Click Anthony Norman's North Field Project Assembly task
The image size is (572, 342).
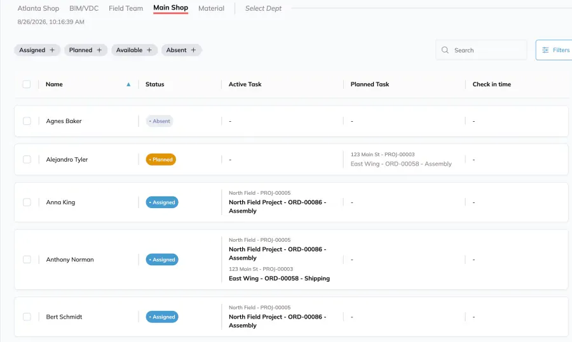[278, 254]
